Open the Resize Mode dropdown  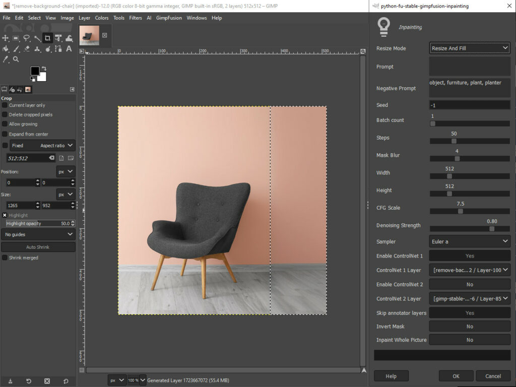[469, 48]
